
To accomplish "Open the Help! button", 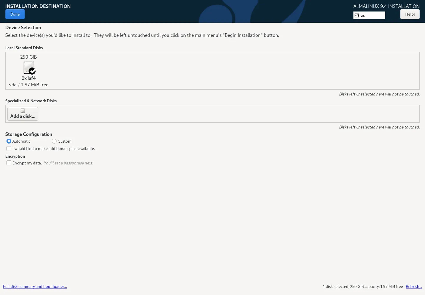I will click(x=410, y=14).
